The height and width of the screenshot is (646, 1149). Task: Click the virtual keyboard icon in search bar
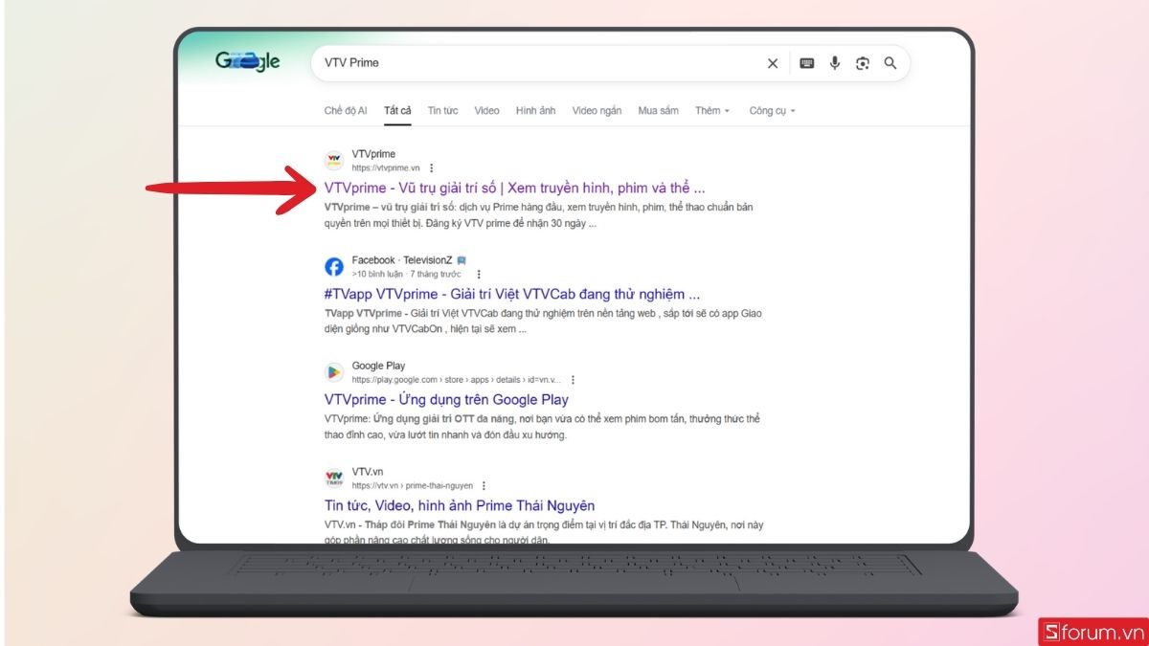[x=807, y=63]
